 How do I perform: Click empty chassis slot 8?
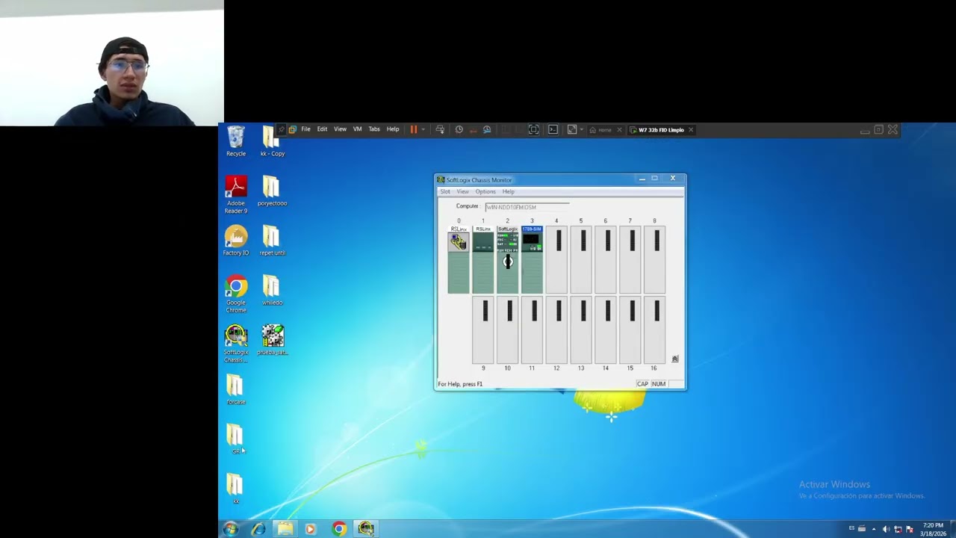point(655,260)
